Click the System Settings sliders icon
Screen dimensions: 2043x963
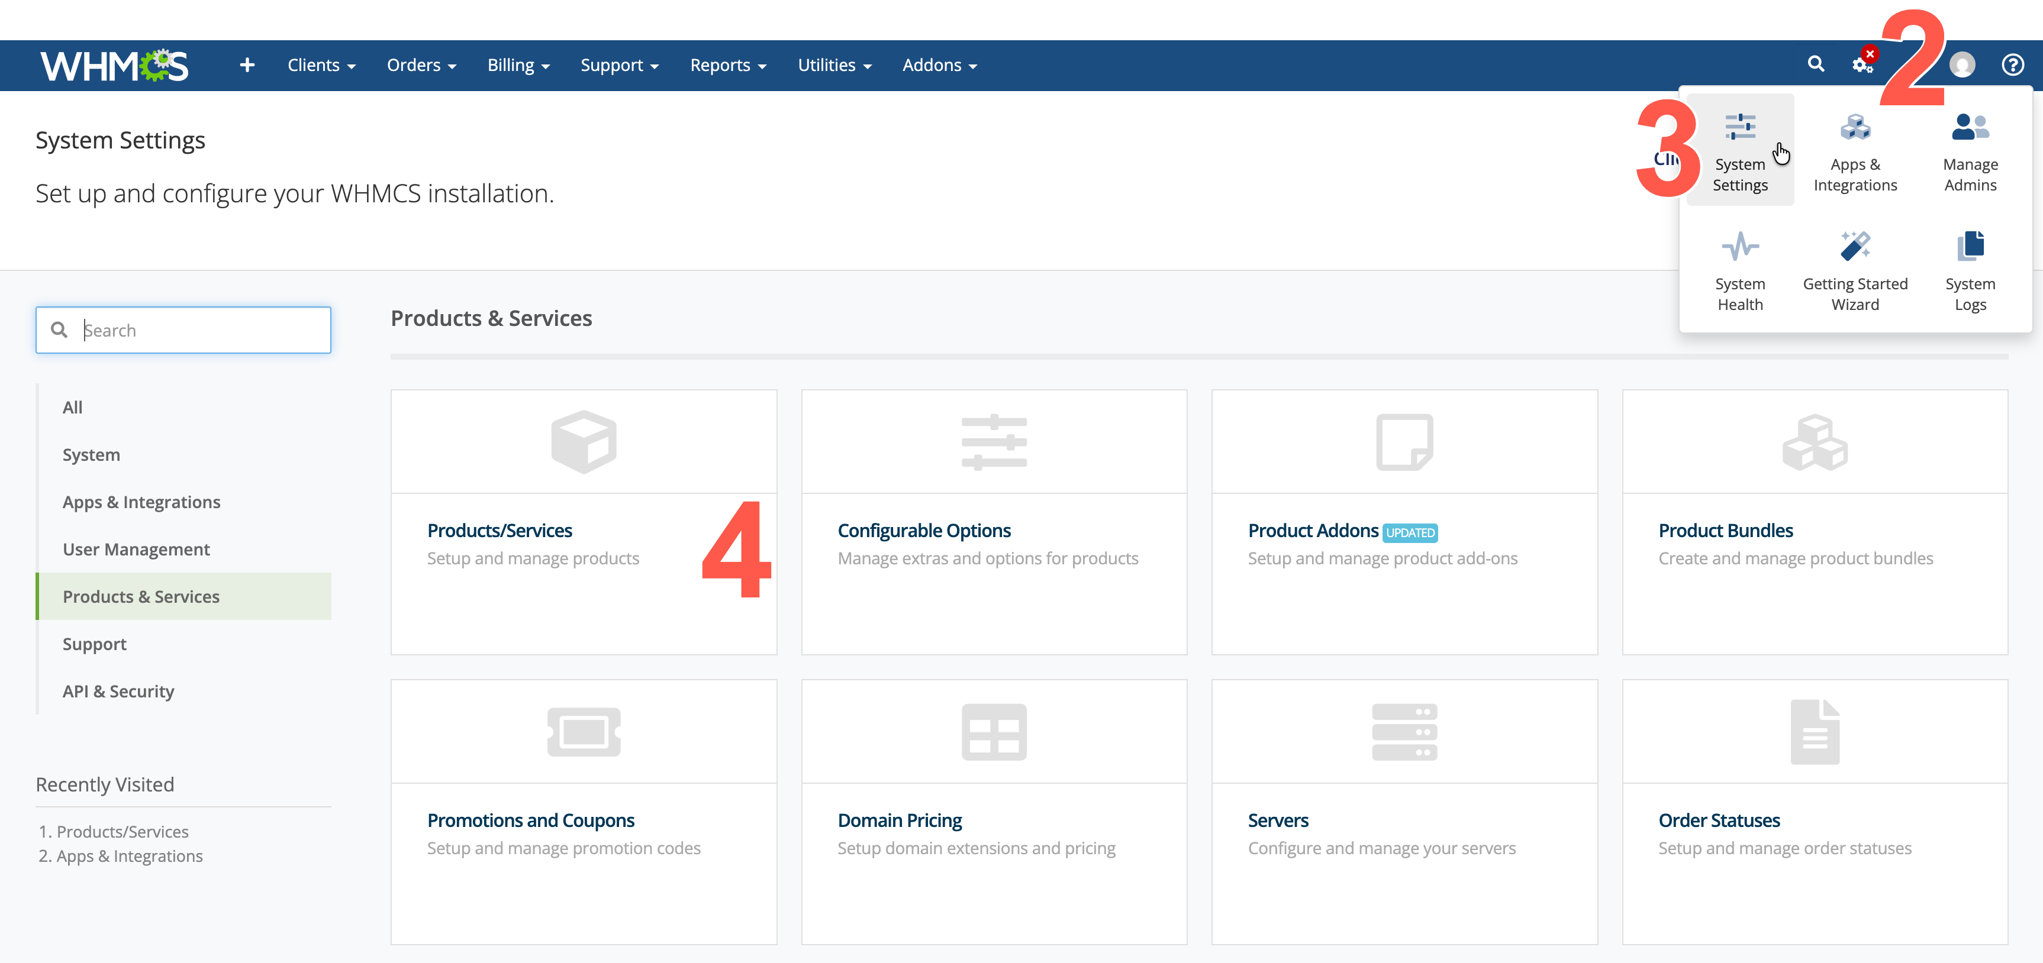click(x=1740, y=127)
